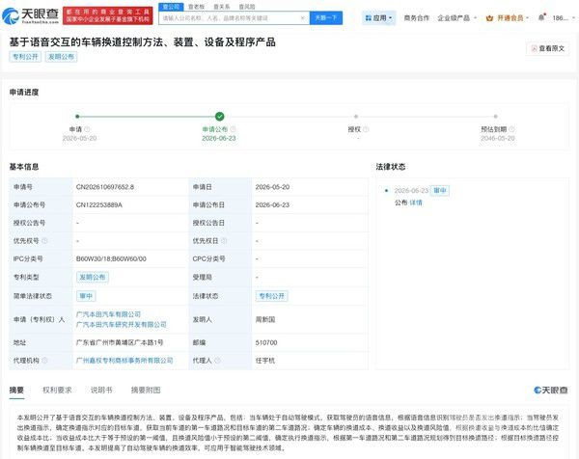Select application number CN202610697652.8
Viewport: 579px width, 459px height.
pos(105,187)
